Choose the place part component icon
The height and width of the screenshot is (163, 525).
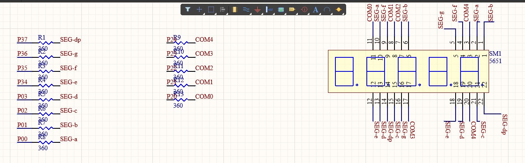tap(234, 9)
